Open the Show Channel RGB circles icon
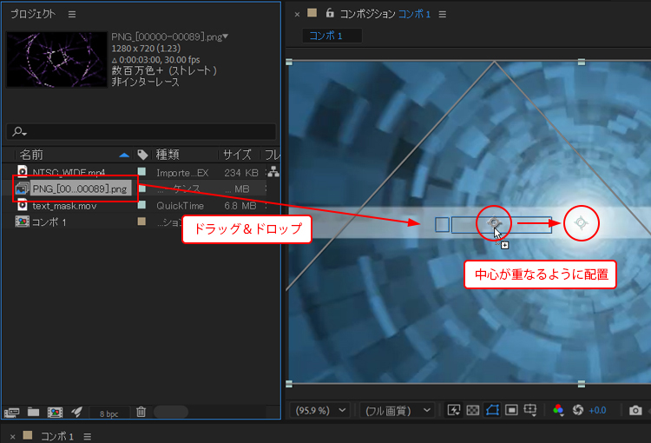Viewport: 651px width, 443px height. coord(557,410)
